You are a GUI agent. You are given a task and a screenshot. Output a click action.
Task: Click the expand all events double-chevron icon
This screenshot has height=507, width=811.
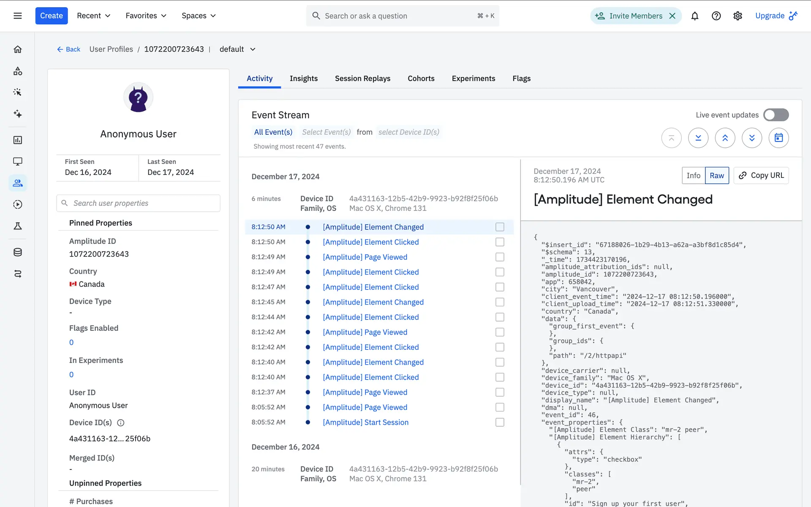(752, 138)
